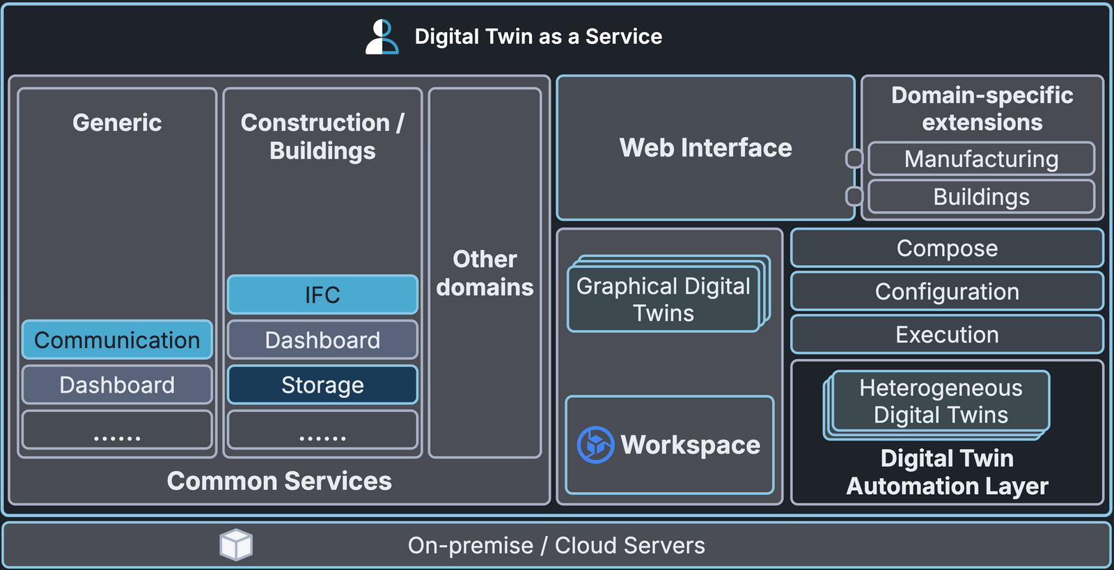Click the blue Workspace logo icon
1114x570 pixels.
595,445
